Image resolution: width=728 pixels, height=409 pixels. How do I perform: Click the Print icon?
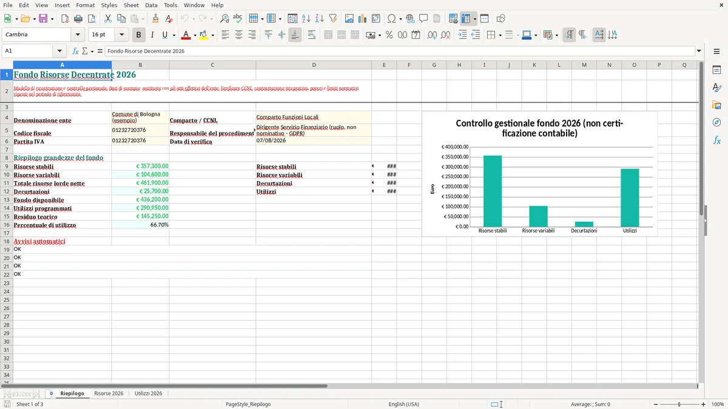(78, 19)
